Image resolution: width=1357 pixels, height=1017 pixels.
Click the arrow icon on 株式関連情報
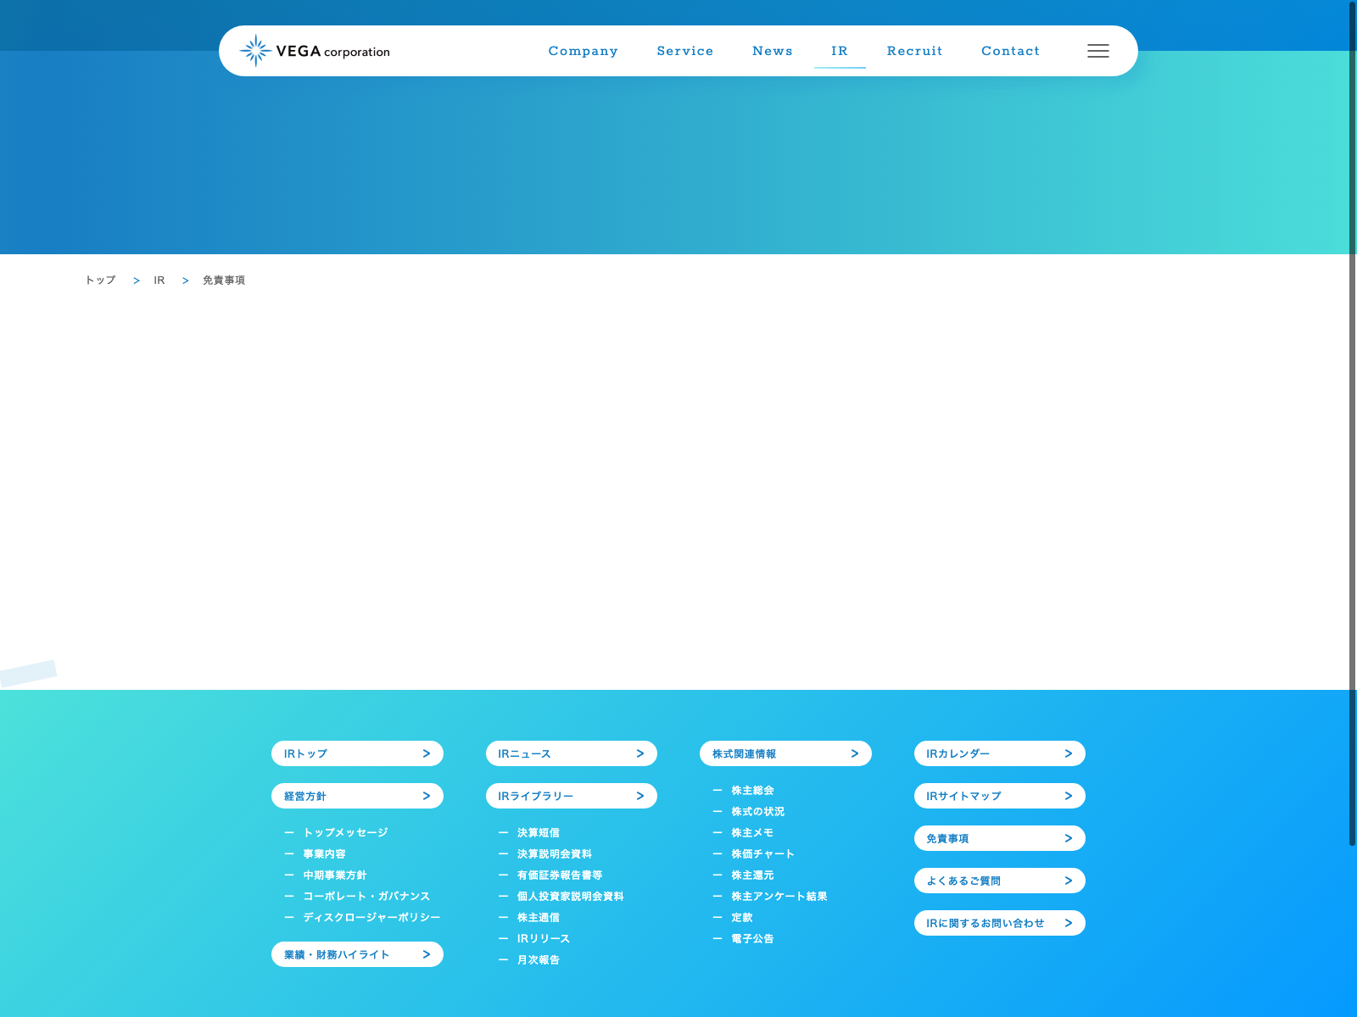(x=854, y=753)
